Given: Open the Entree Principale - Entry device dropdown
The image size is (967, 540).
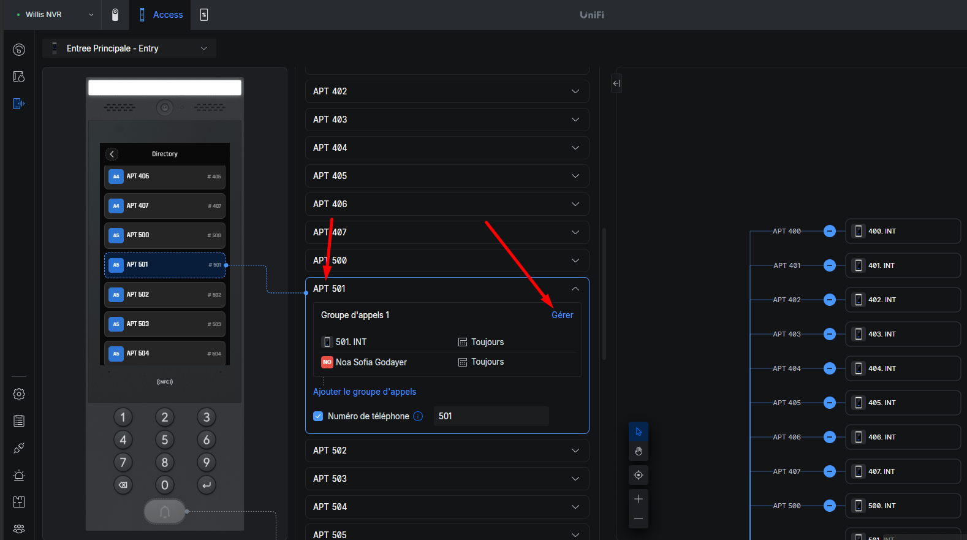Looking at the screenshot, I should pos(129,48).
